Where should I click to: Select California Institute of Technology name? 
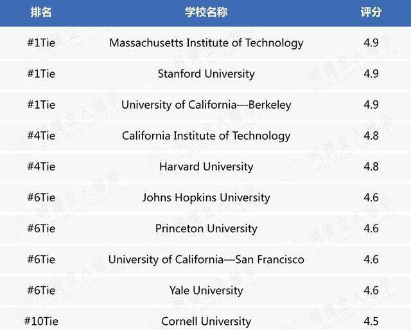(x=206, y=136)
